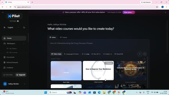169x95 pixels.
Task: Toggle dark mode moon icon
Action: pyautogui.click(x=24, y=27)
